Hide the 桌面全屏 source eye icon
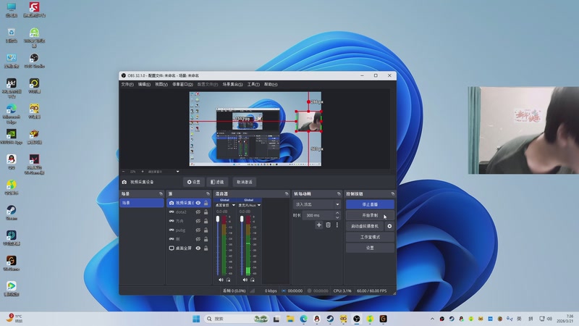The width and height of the screenshot is (579, 326). pos(198,248)
